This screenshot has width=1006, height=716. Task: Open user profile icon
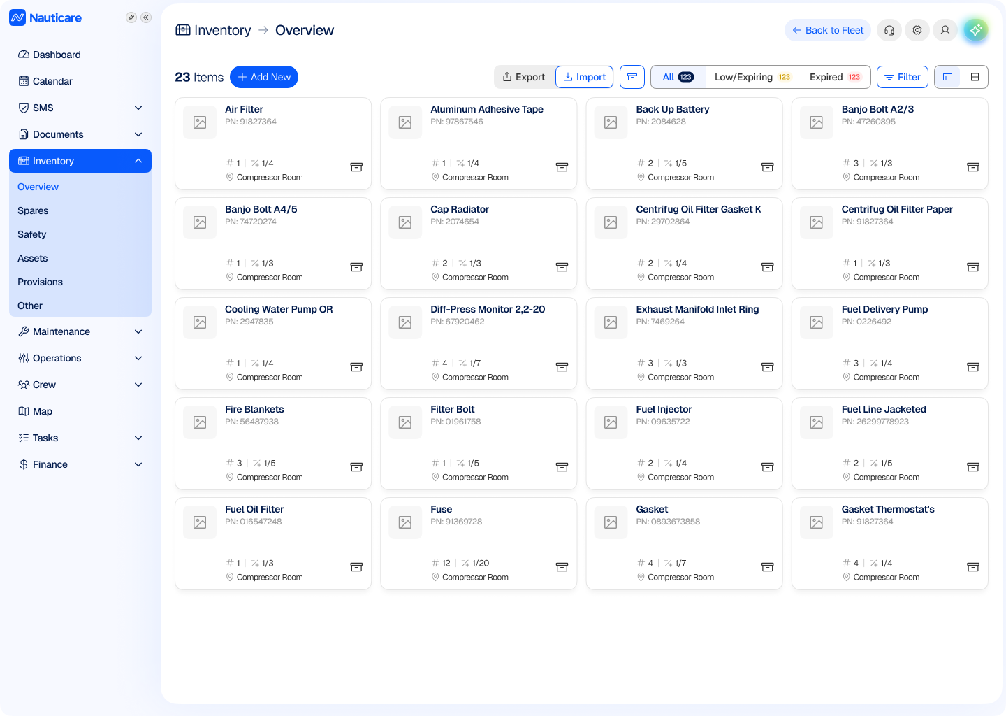(945, 30)
